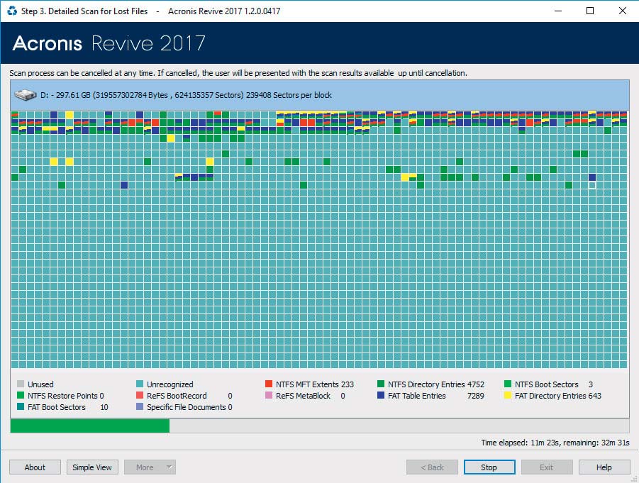Click the disabled Exit button

(547, 467)
